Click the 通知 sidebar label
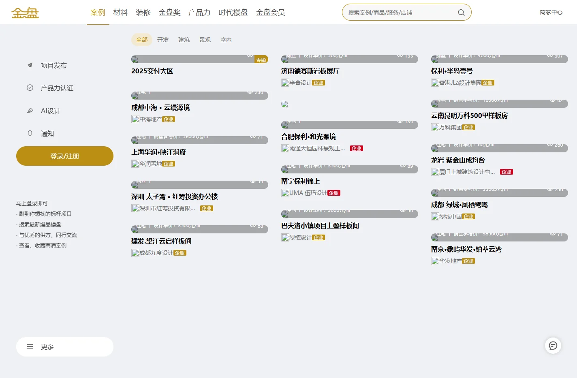Screen dimensions: 577x378 (x=47, y=133)
